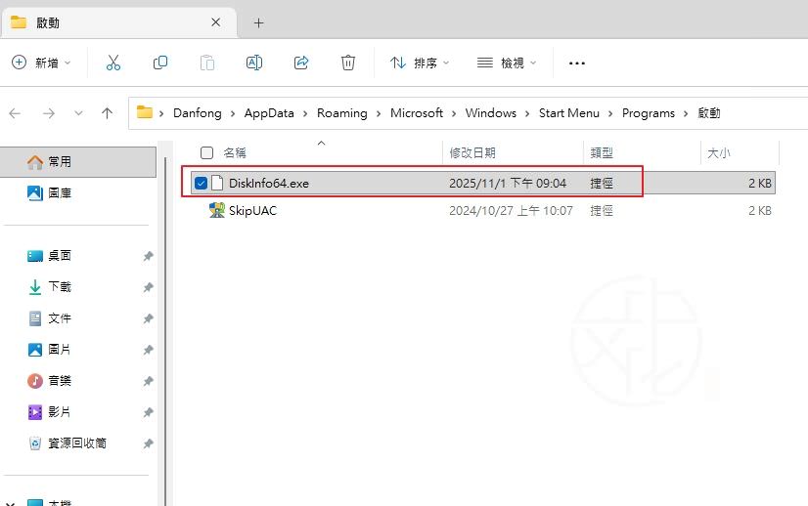Click date 2024/10/27 上午 10:07

(x=511, y=211)
